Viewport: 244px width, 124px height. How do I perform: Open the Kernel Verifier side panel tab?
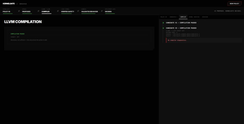pyautogui.click(x=194, y=17)
